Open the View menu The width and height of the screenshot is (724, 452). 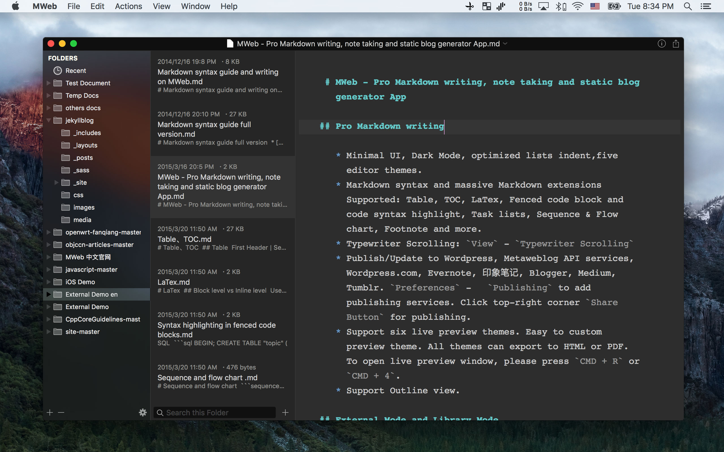click(x=161, y=6)
